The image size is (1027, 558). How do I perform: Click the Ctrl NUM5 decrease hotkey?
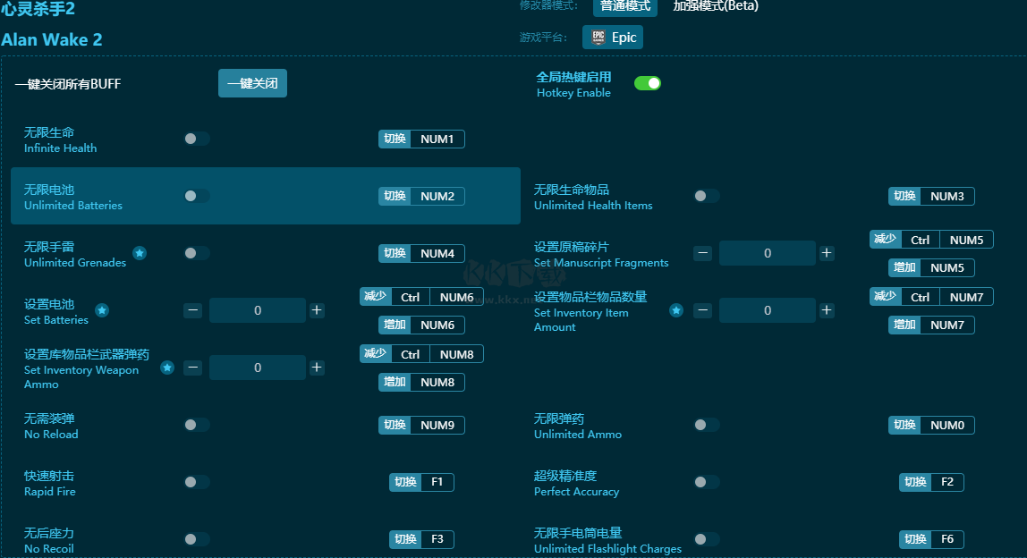[x=931, y=240]
